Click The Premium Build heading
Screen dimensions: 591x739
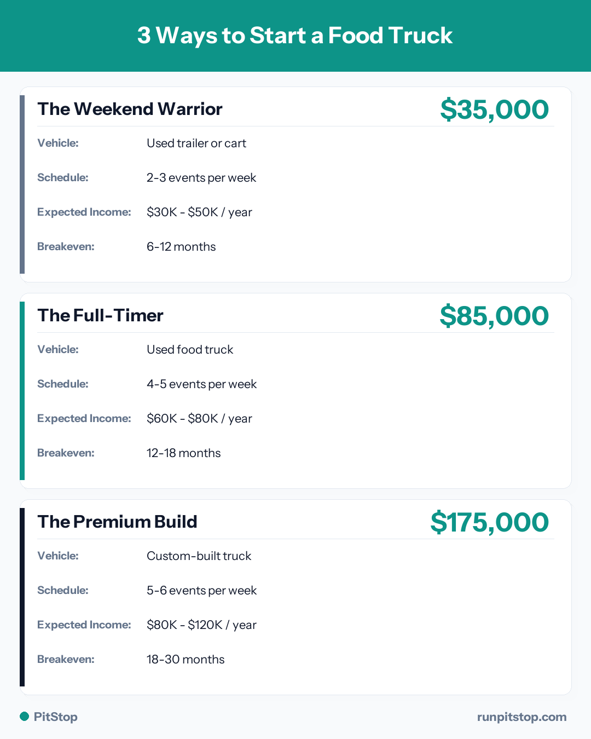(x=117, y=522)
